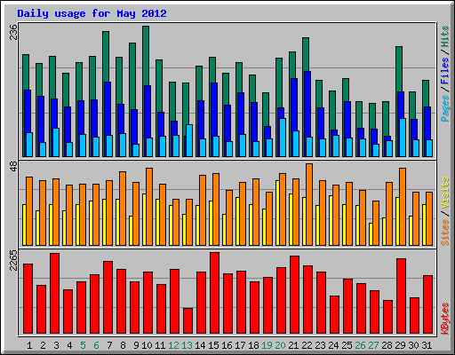Click the blue Files bar for day 15
455x355 pixels.
pos(213,109)
